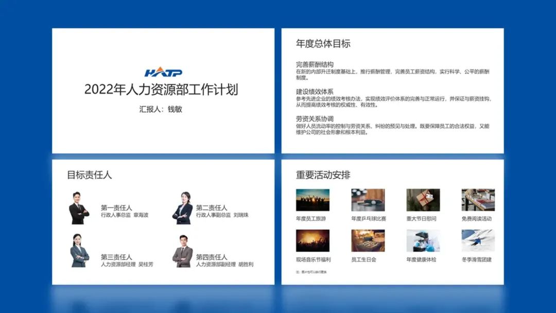Click the HATP logo on the title slide
This screenshot has width=556, height=313.
[163, 72]
